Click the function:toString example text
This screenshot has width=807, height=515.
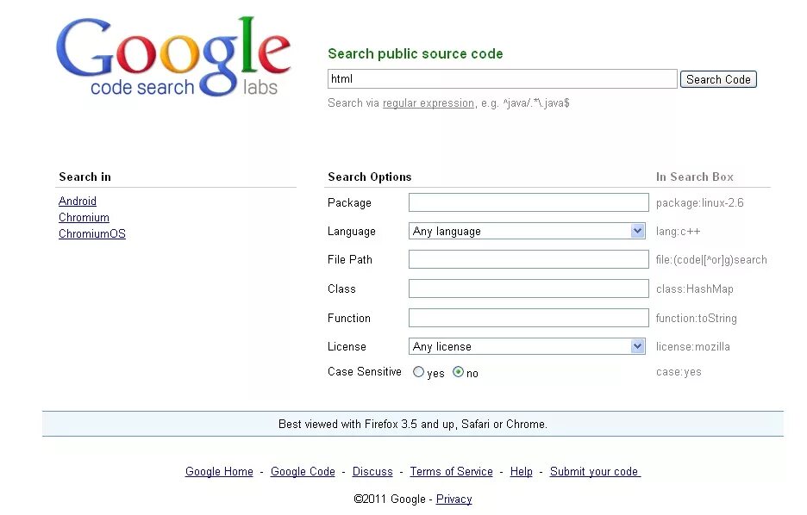(697, 318)
